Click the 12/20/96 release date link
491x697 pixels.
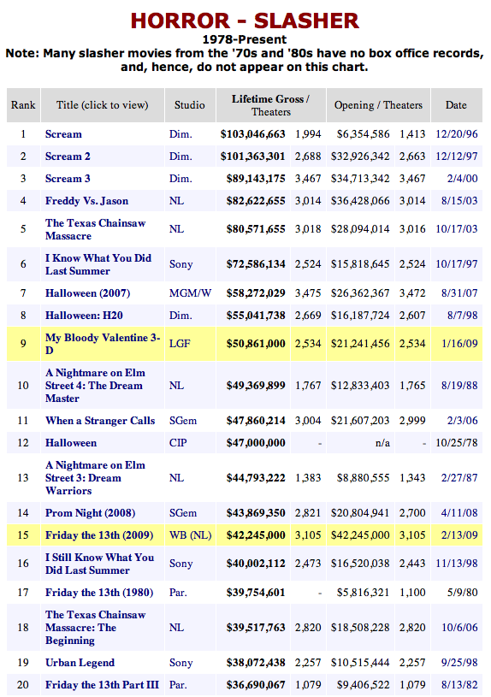tap(457, 134)
